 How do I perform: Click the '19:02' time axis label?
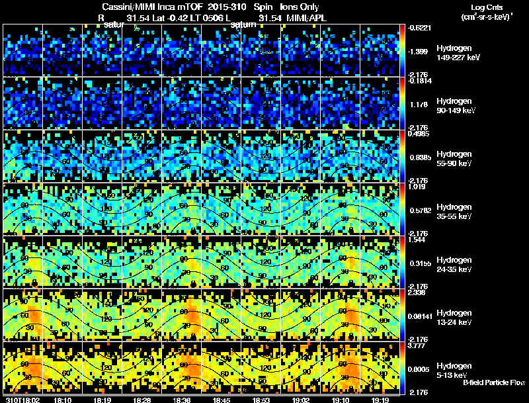301,400
